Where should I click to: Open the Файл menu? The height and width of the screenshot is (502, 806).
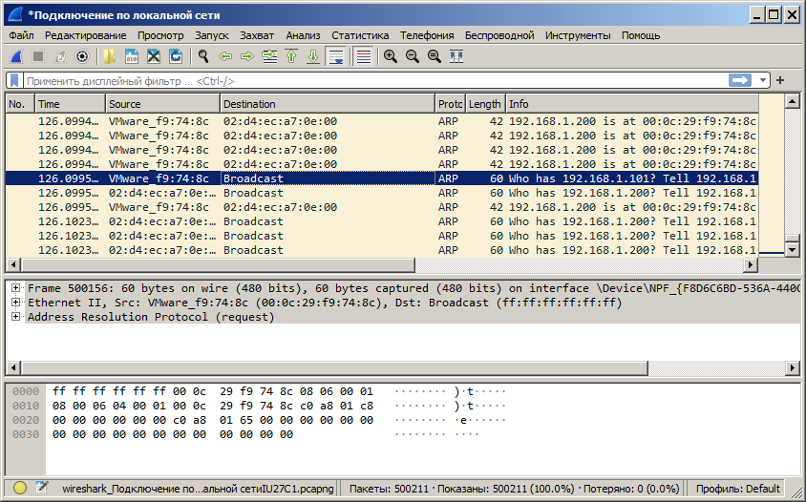coord(22,35)
